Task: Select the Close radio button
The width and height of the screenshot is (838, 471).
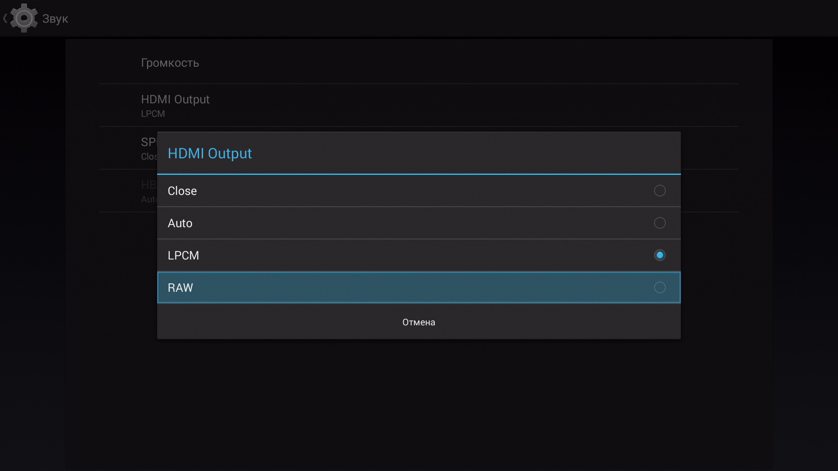Action: click(x=659, y=191)
